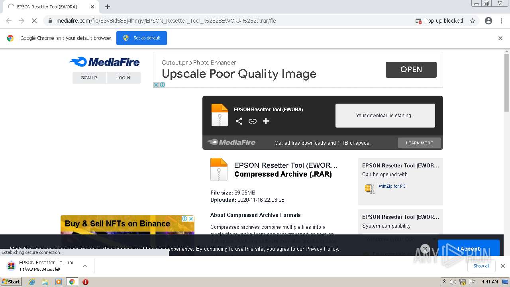The width and height of the screenshot is (510, 287).
Task: Open media player from taskbar
Action: pyautogui.click(x=59, y=282)
